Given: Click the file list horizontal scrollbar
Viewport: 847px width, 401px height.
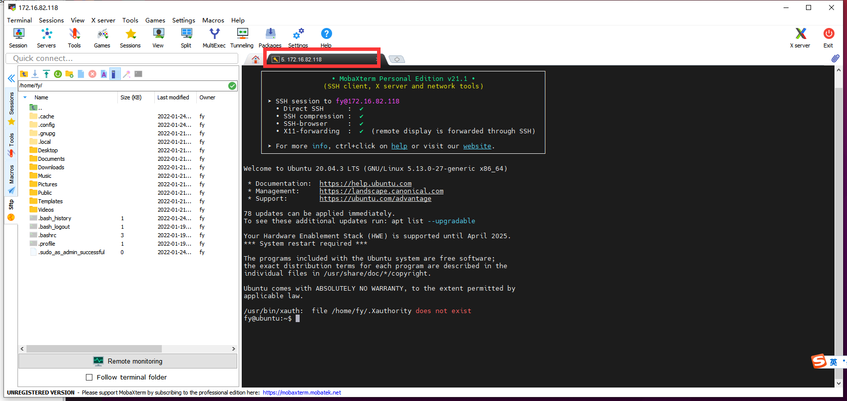Looking at the screenshot, I should pyautogui.click(x=93, y=349).
